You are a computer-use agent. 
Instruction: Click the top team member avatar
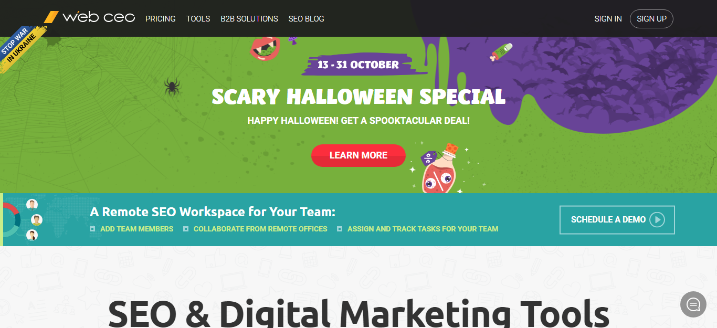click(x=32, y=205)
